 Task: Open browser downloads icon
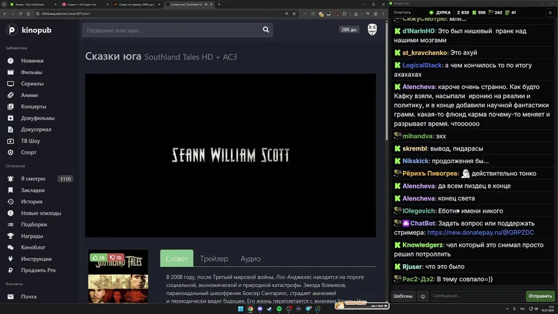coord(356,14)
